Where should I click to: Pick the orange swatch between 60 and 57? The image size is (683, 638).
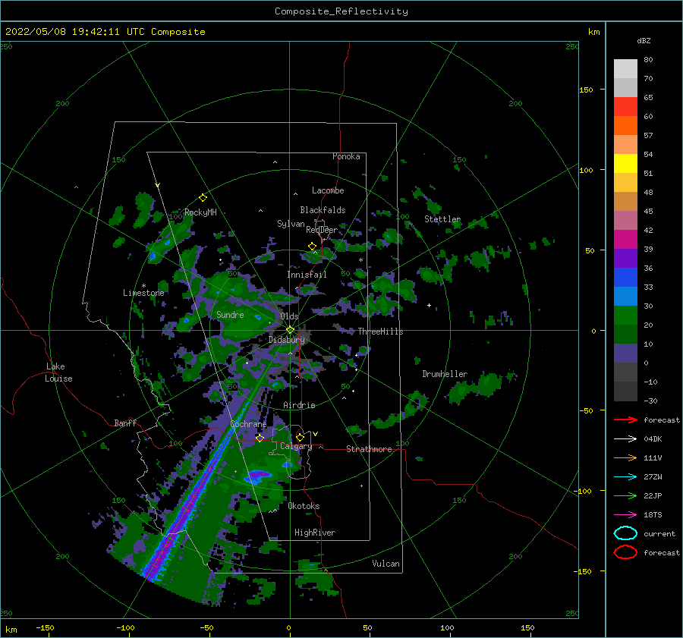click(625, 125)
